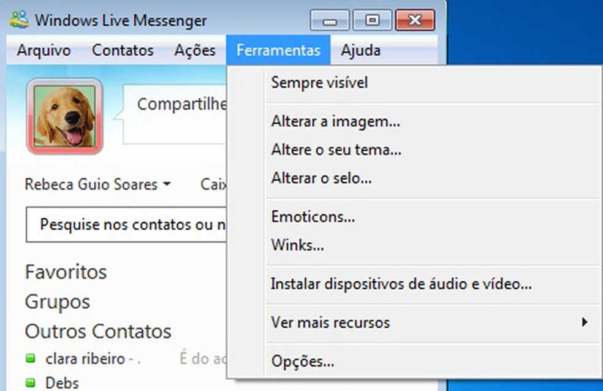The height and width of the screenshot is (391, 603).
Task: Choose Alterar a imagem
Action: coord(336,121)
